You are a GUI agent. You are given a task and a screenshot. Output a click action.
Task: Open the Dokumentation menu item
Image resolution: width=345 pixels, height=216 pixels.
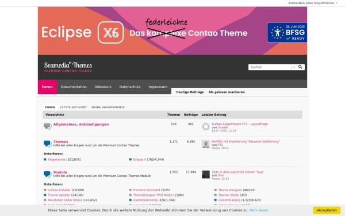(x=74, y=87)
